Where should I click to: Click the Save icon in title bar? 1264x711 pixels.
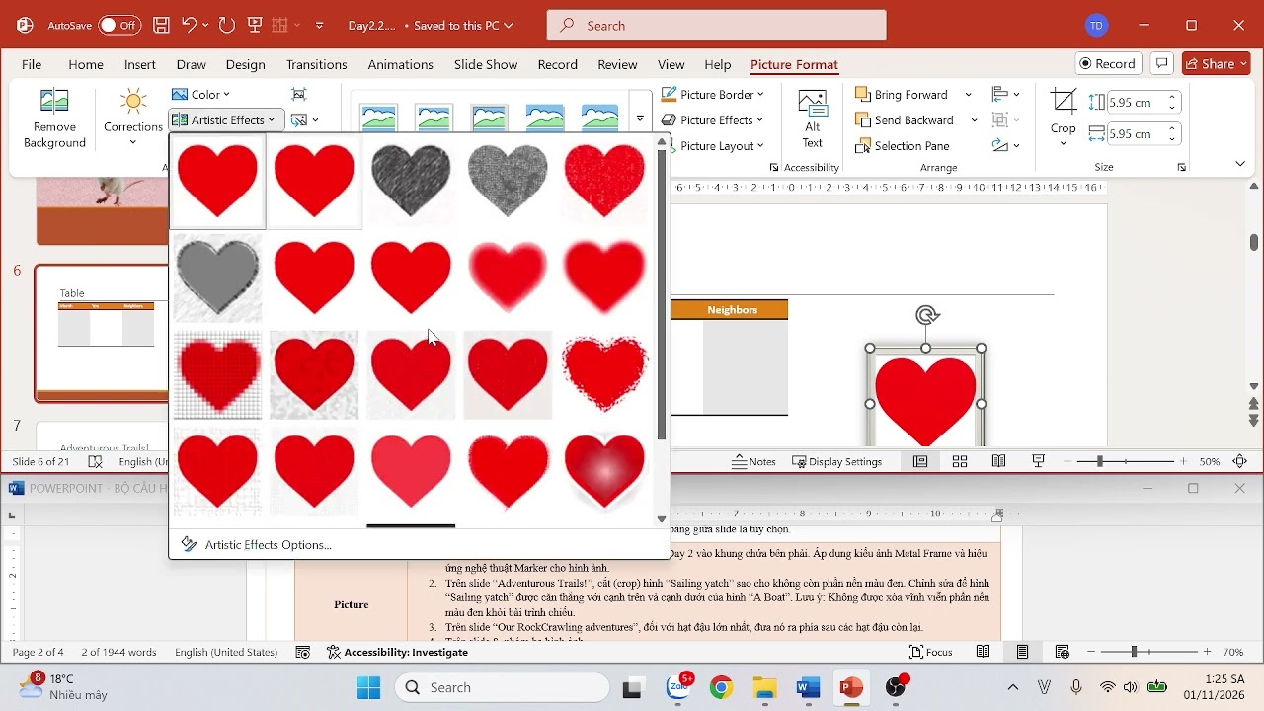161,26
